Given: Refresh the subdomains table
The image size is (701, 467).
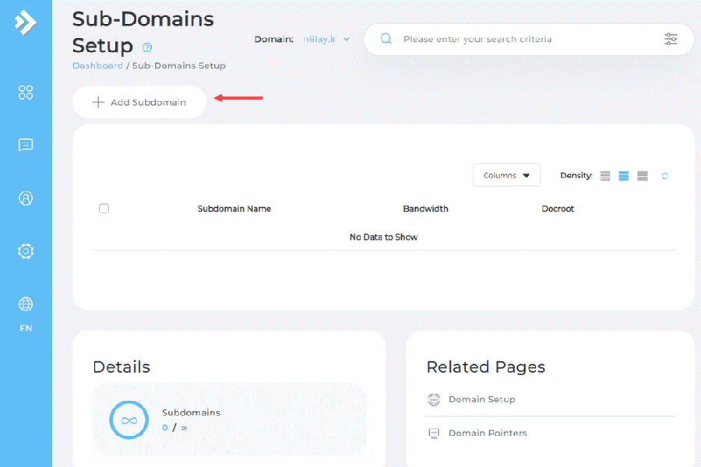Looking at the screenshot, I should click(665, 176).
